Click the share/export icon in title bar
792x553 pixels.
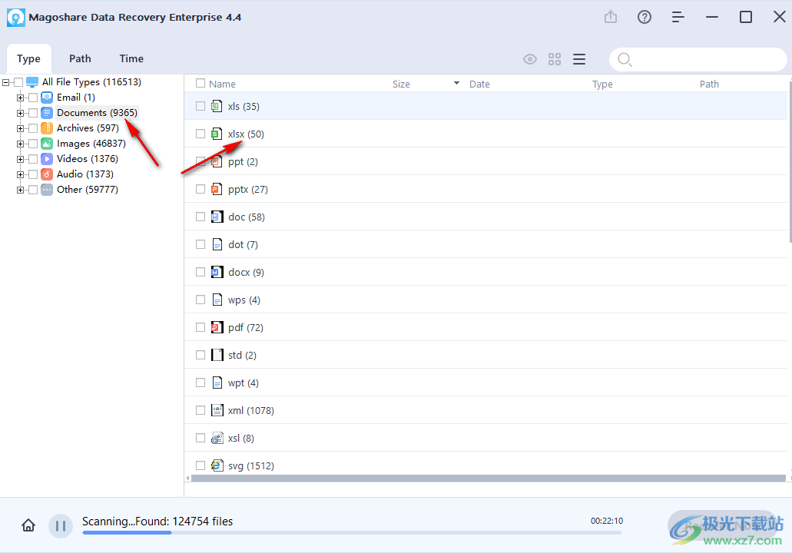pyautogui.click(x=611, y=17)
